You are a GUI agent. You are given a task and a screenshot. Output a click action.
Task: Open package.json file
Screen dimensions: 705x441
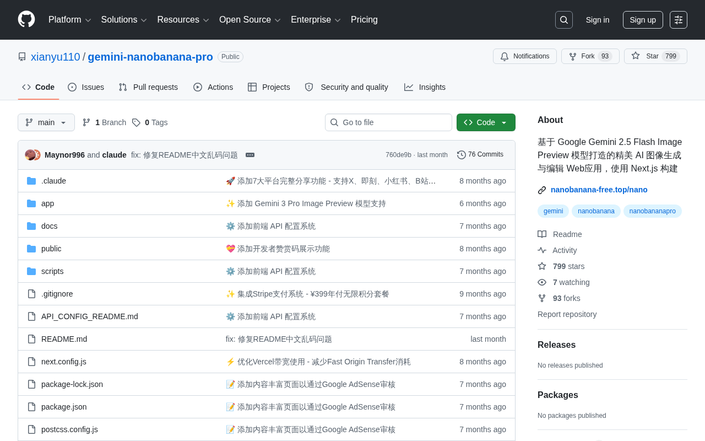click(x=64, y=407)
